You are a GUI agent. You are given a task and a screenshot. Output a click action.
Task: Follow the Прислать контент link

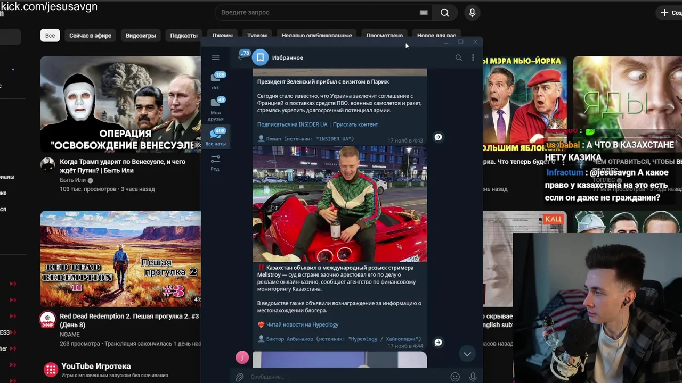tap(355, 124)
